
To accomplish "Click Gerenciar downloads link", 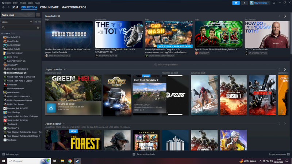I will tap(146, 154).
